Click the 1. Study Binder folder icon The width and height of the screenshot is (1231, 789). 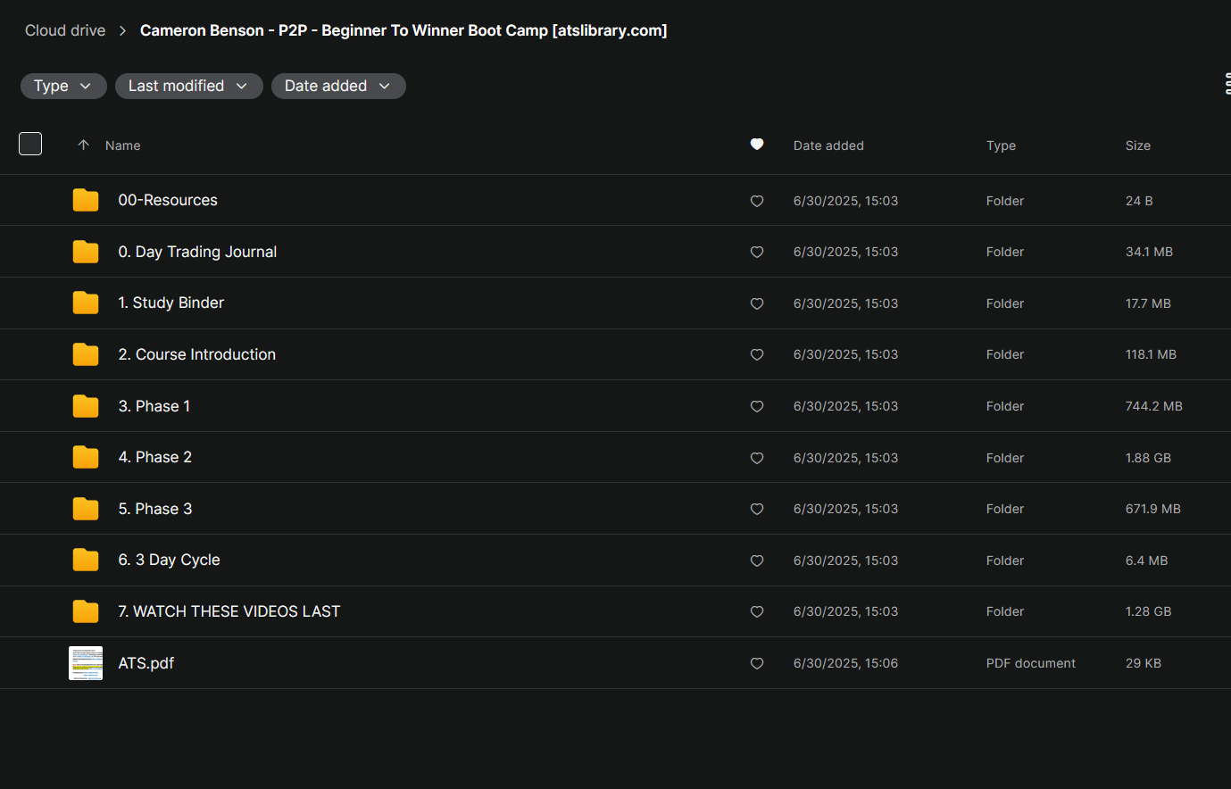(x=86, y=303)
